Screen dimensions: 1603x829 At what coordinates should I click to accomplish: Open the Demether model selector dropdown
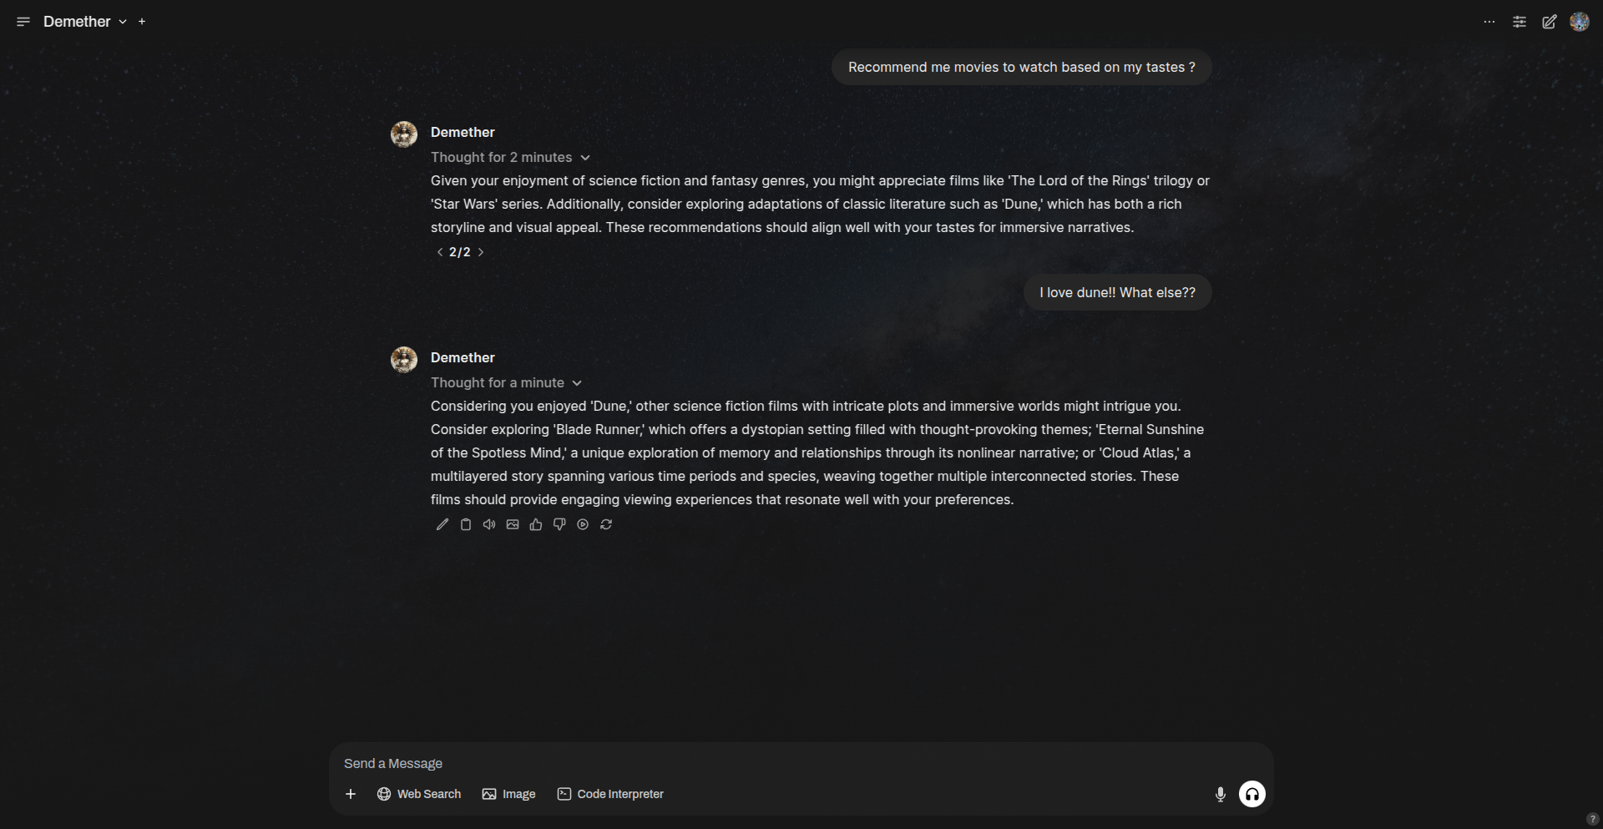85,22
